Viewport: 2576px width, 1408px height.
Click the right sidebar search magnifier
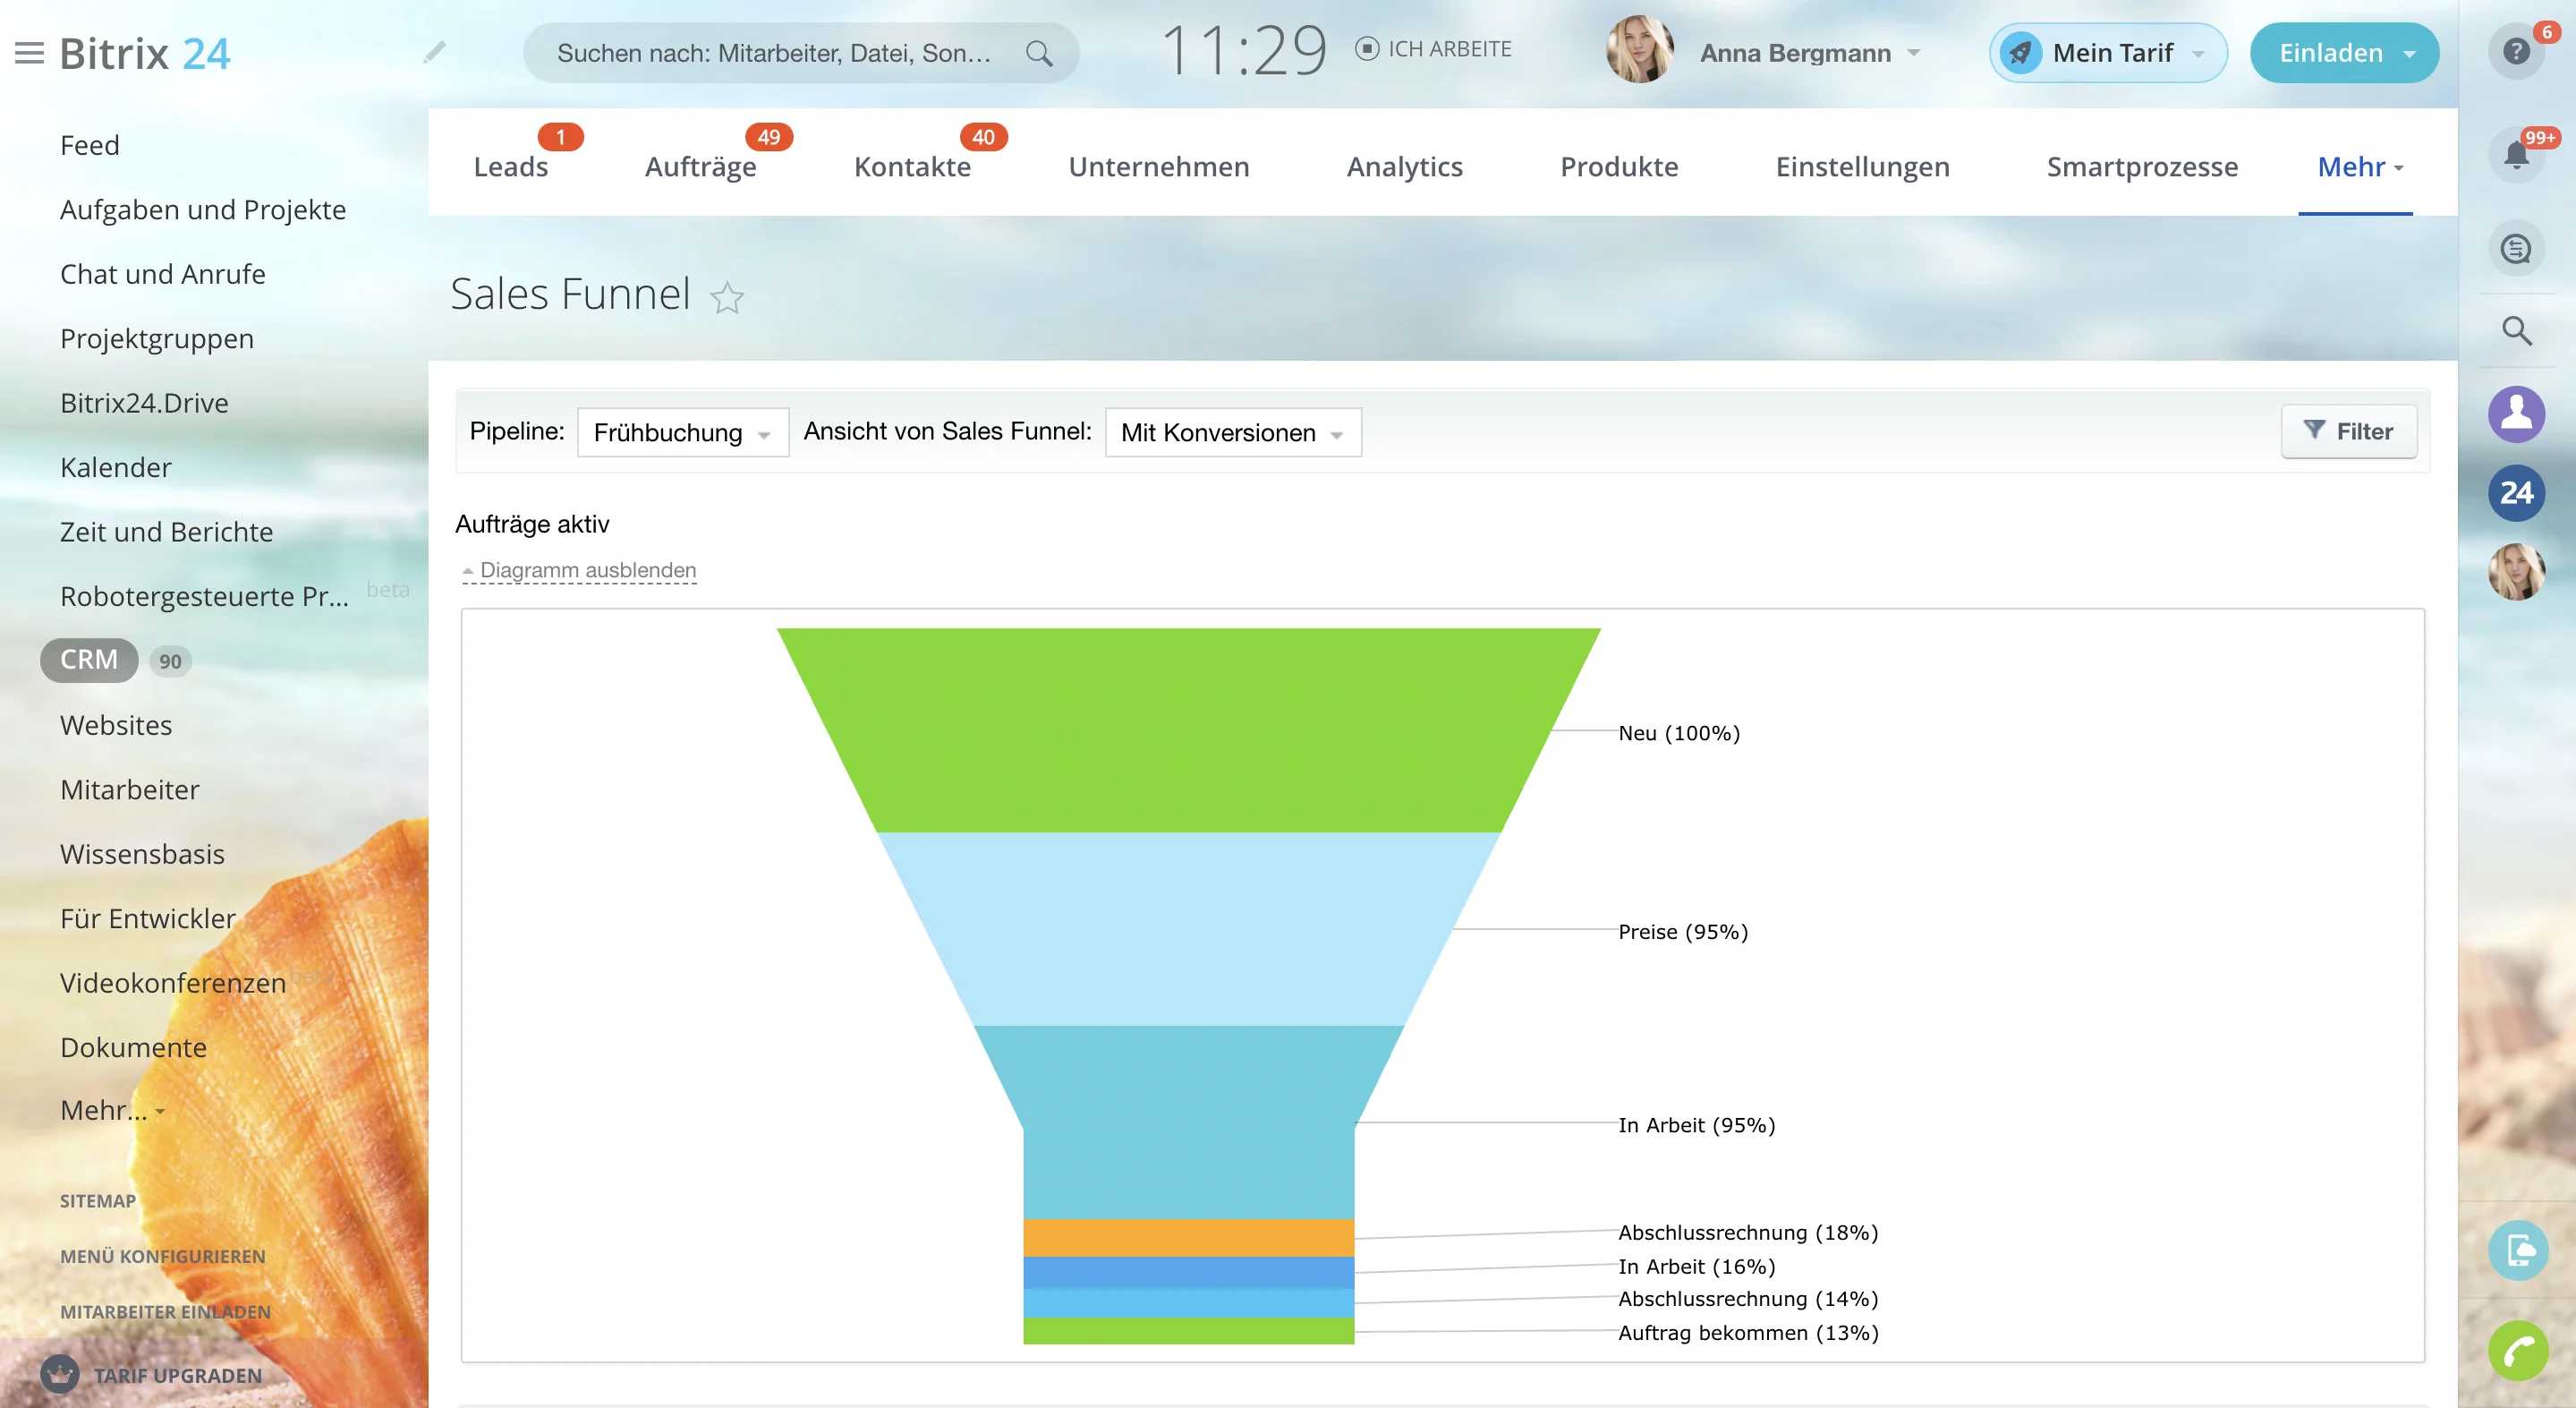tap(2516, 330)
